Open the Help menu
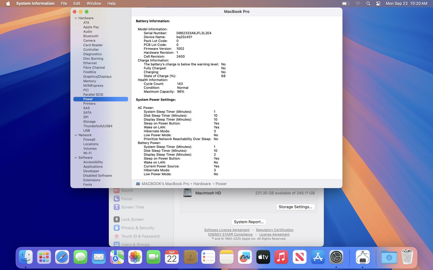 pyautogui.click(x=112, y=3)
